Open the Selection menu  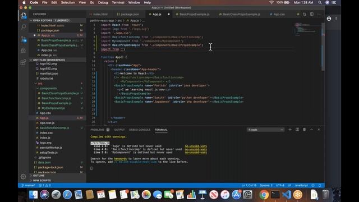click(68, 2)
